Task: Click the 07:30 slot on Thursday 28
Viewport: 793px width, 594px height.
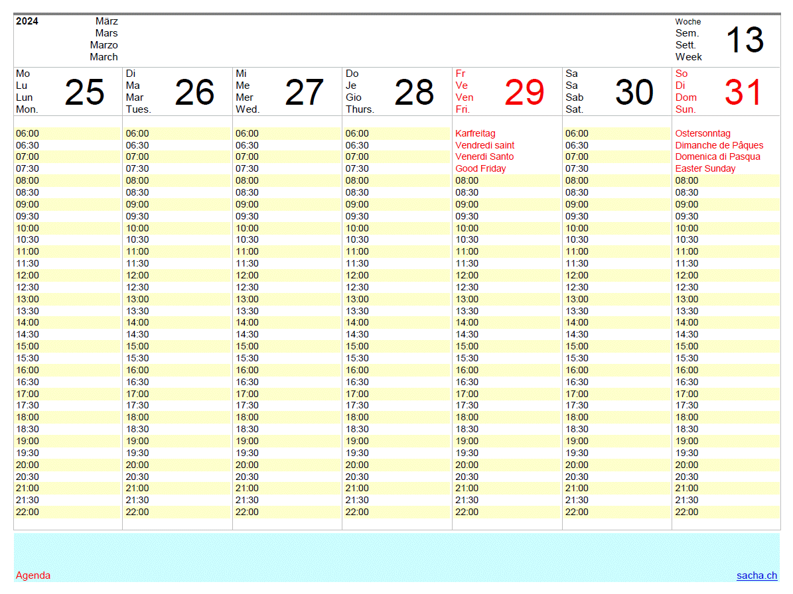Action: (397, 168)
